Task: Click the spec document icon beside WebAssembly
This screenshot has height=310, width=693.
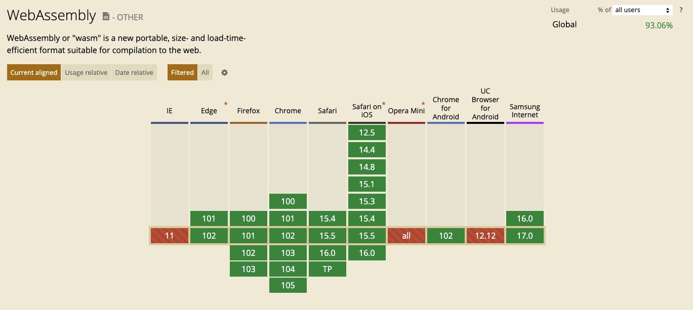Action: point(106,17)
